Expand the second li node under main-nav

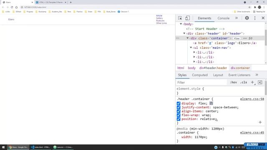pyautogui.click(x=194, y=57)
